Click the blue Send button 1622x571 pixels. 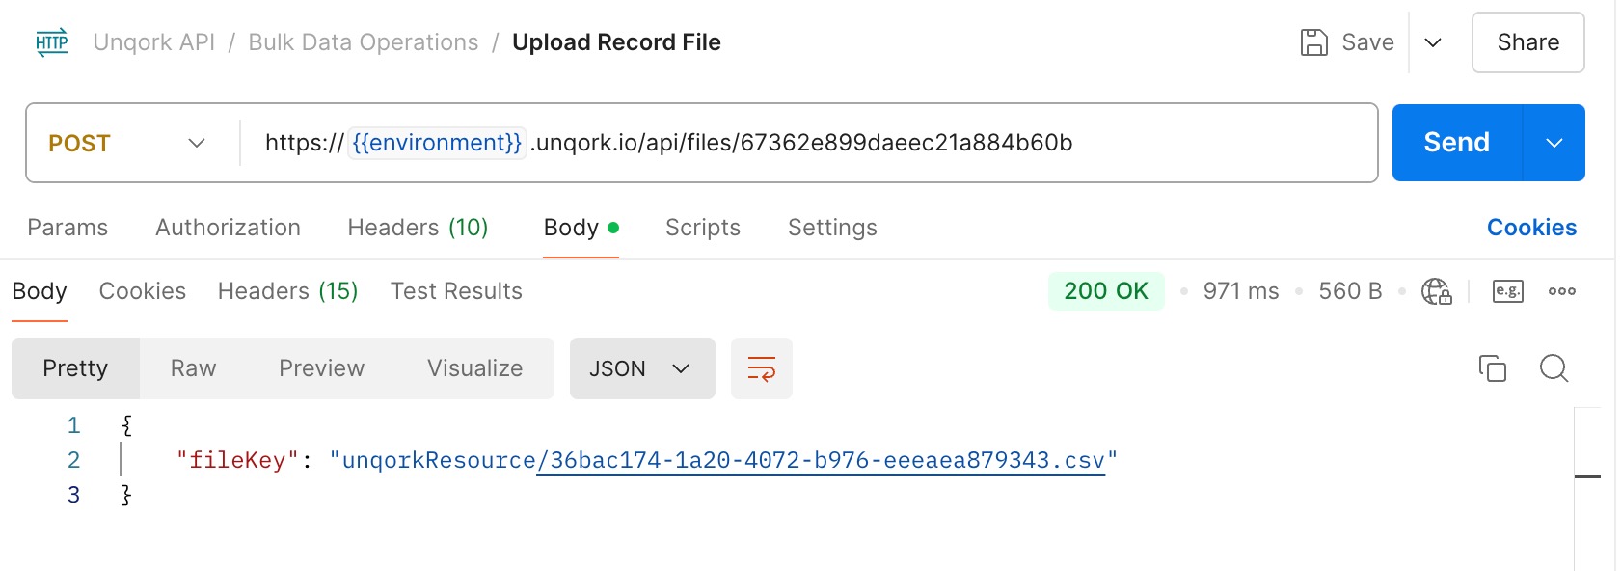coord(1457,143)
